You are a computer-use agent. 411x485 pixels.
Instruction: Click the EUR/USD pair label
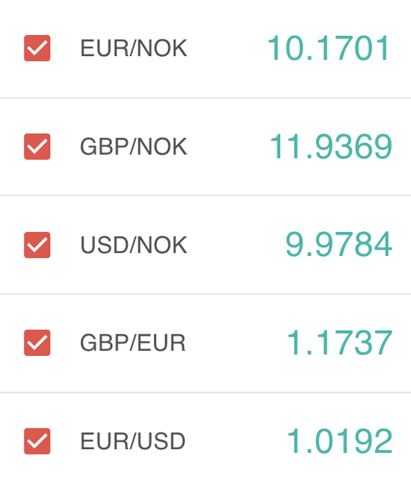(x=132, y=441)
